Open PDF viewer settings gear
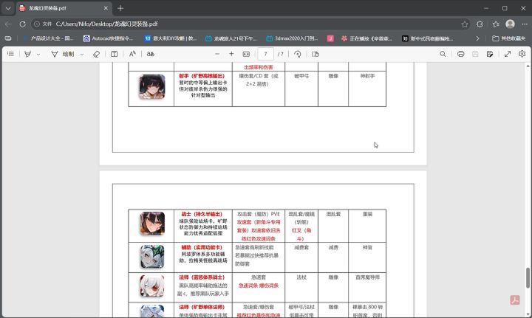Screen dimensions: 532x318 point(522,54)
